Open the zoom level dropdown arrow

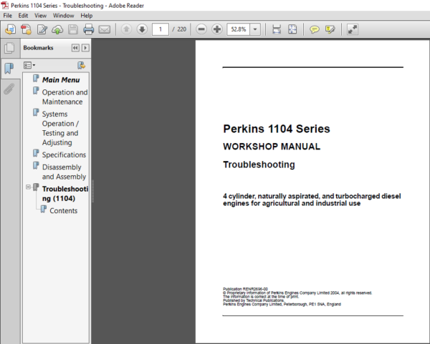[254, 29]
